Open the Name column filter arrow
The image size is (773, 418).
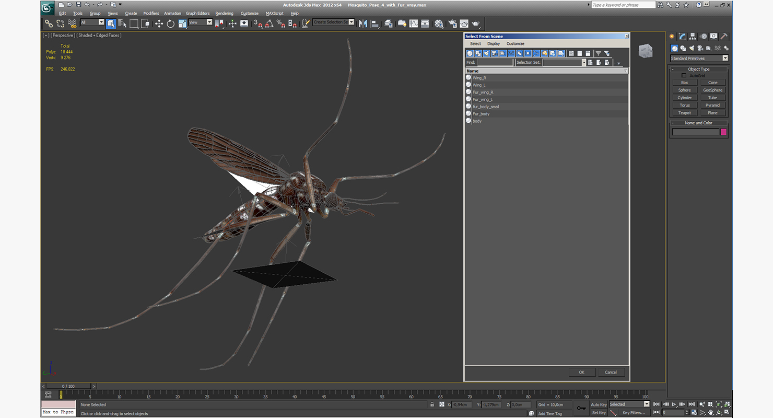(626, 71)
